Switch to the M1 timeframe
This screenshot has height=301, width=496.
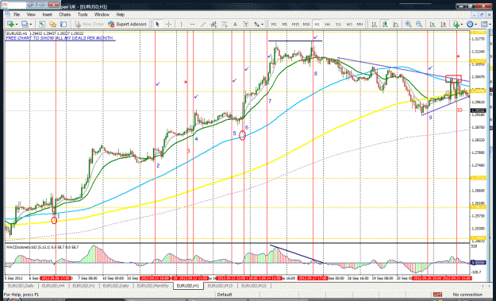click(x=274, y=24)
